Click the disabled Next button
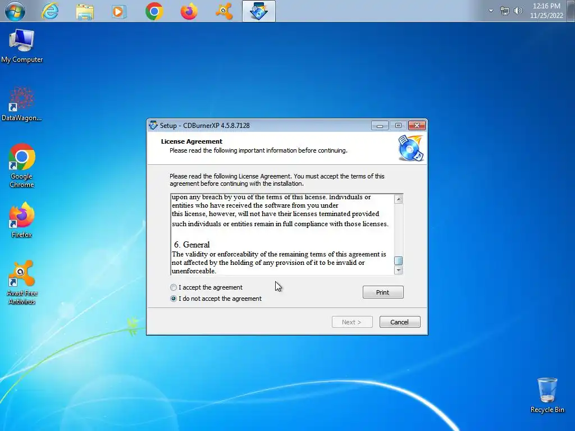Viewport: 575px width, 431px height. point(352,322)
